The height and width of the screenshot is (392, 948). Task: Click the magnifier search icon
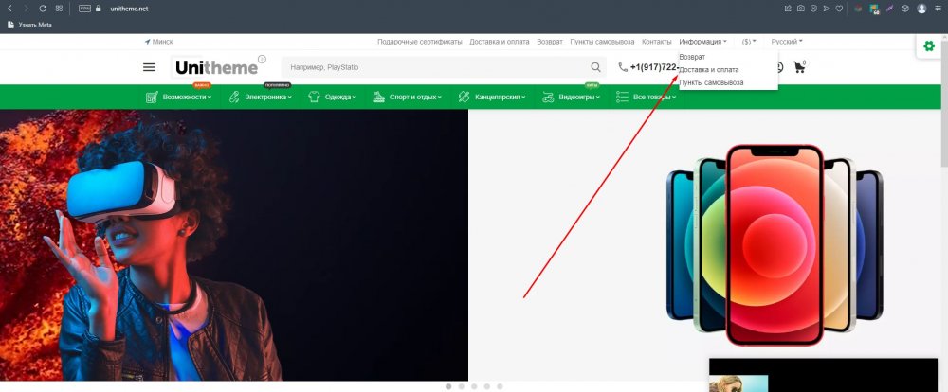point(595,67)
